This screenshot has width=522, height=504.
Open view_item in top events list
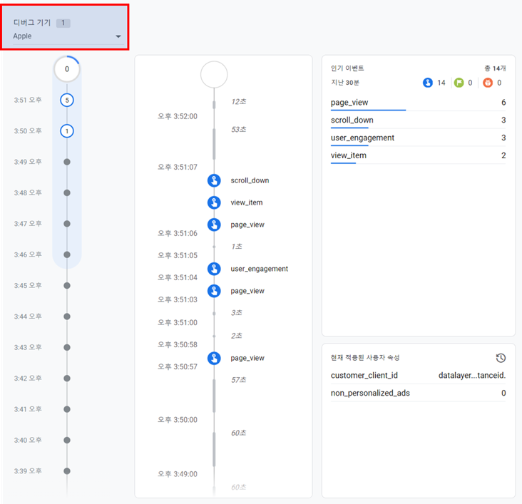(x=418, y=155)
